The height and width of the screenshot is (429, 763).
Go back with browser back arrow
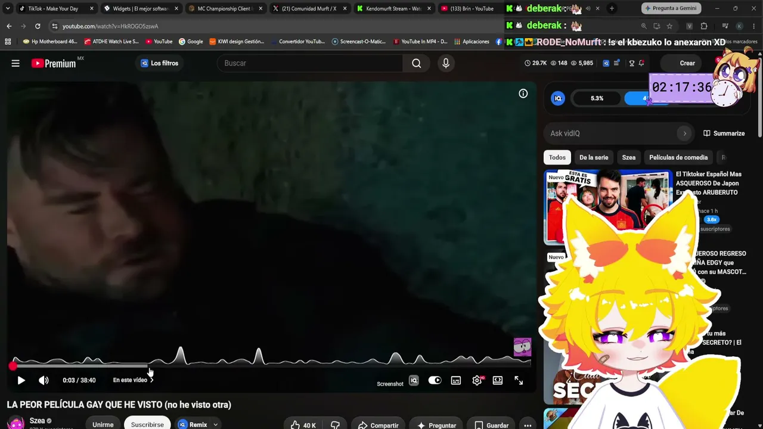9,26
